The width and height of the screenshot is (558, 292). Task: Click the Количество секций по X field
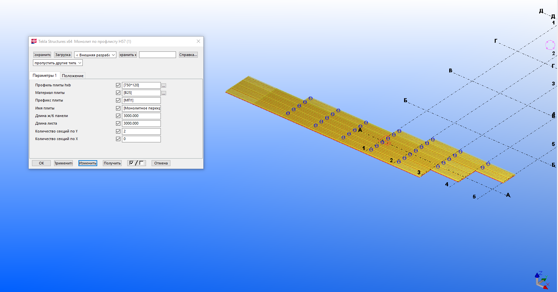pos(141,139)
